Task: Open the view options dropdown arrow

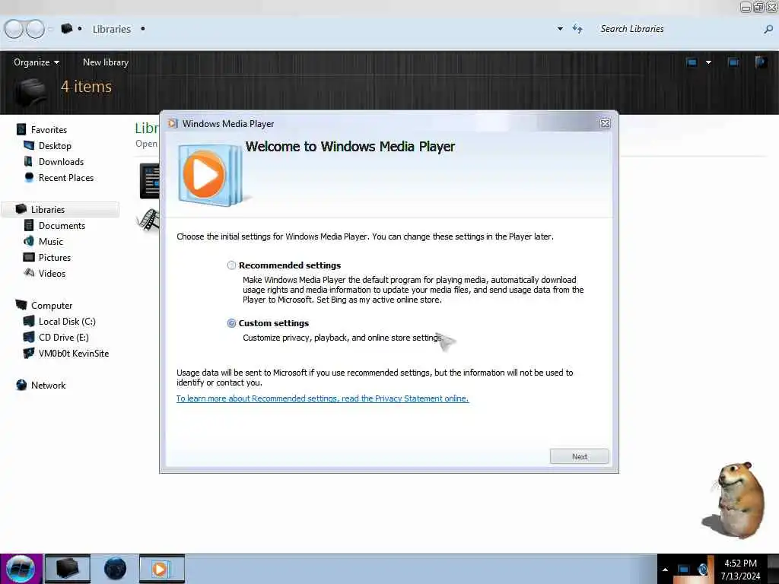Action: [708, 62]
